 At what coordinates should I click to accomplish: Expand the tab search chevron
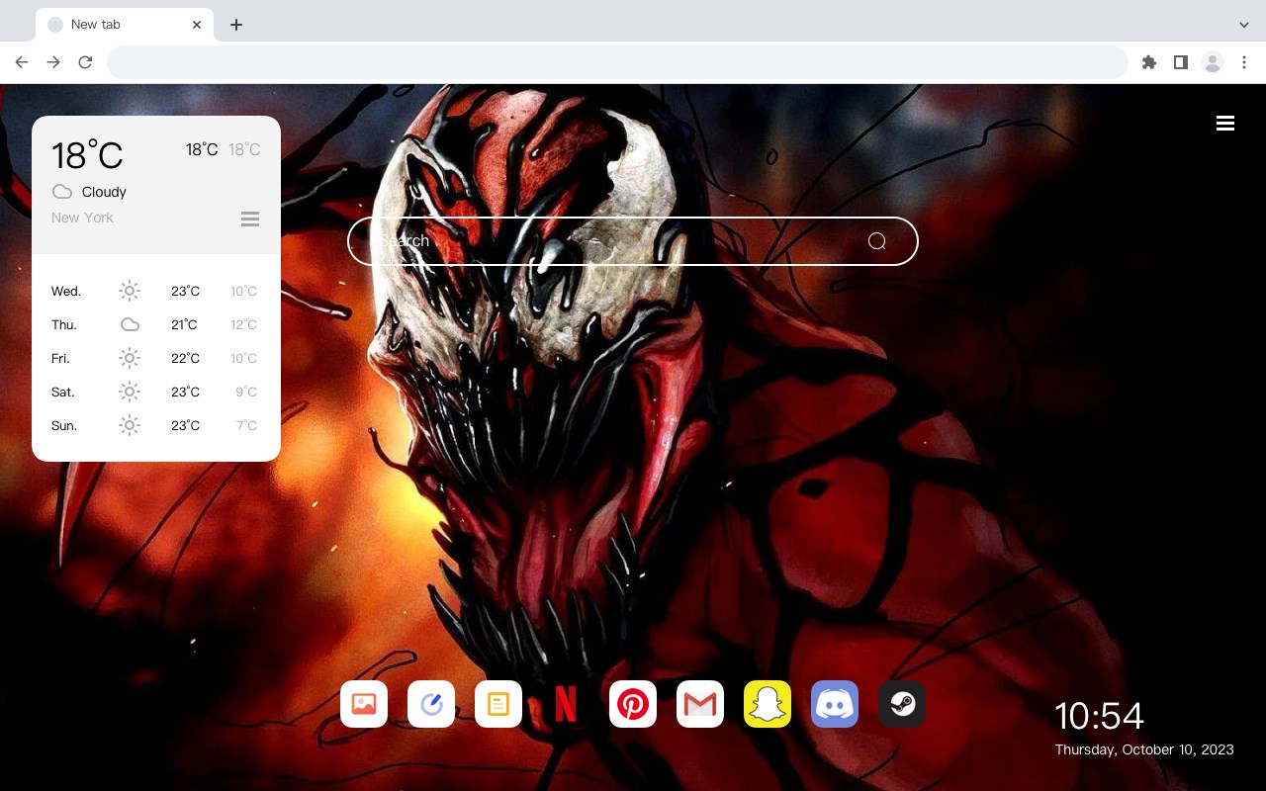tap(1244, 25)
